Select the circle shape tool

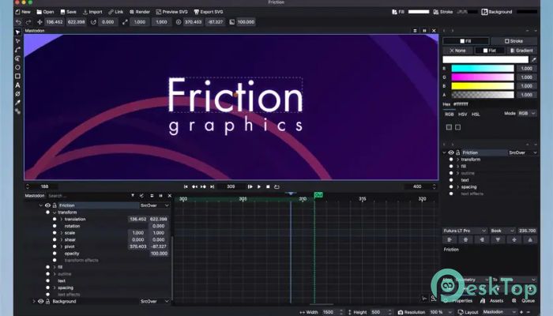point(17,67)
